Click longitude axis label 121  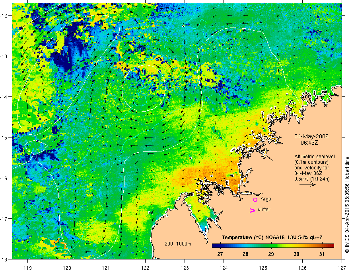tap(106, 268)
